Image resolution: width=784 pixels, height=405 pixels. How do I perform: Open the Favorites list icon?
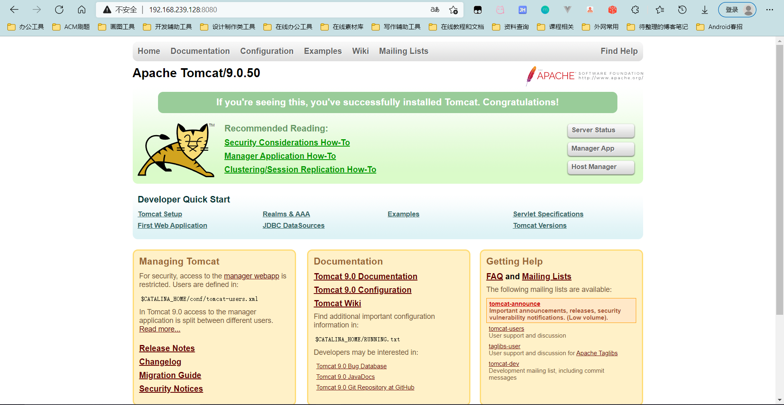pyautogui.click(x=660, y=10)
